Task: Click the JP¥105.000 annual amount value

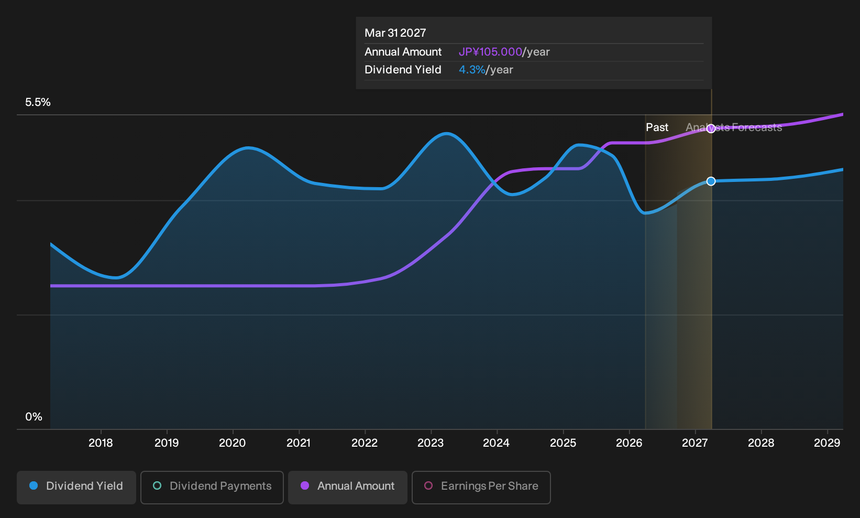Action: click(490, 52)
